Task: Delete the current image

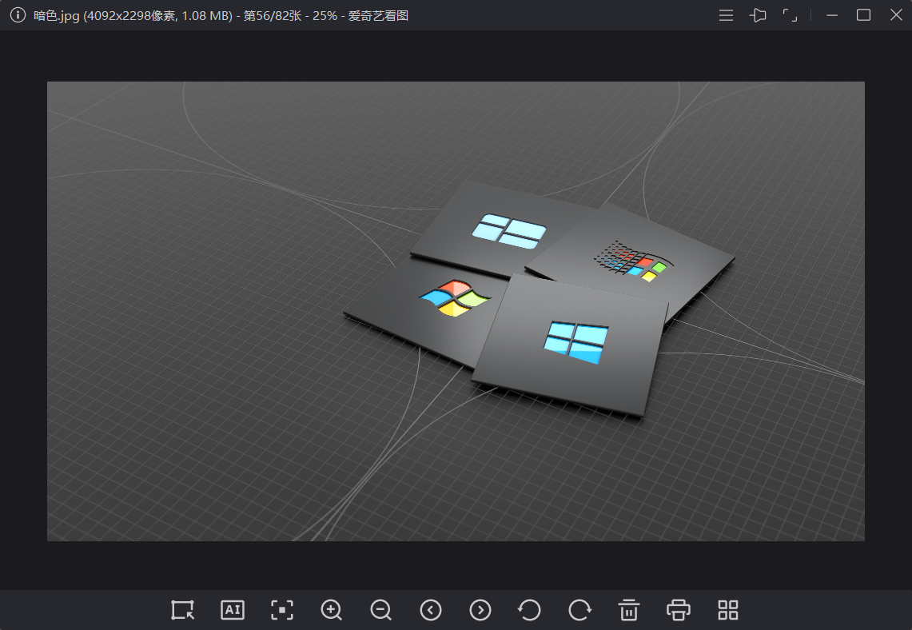Action: (629, 610)
